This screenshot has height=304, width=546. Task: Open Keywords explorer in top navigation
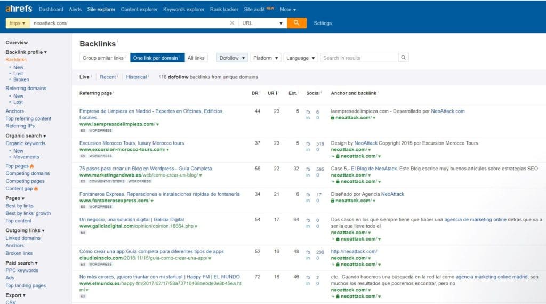[184, 10]
